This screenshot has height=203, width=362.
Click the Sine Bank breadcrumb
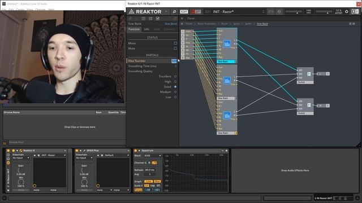pos(262,24)
